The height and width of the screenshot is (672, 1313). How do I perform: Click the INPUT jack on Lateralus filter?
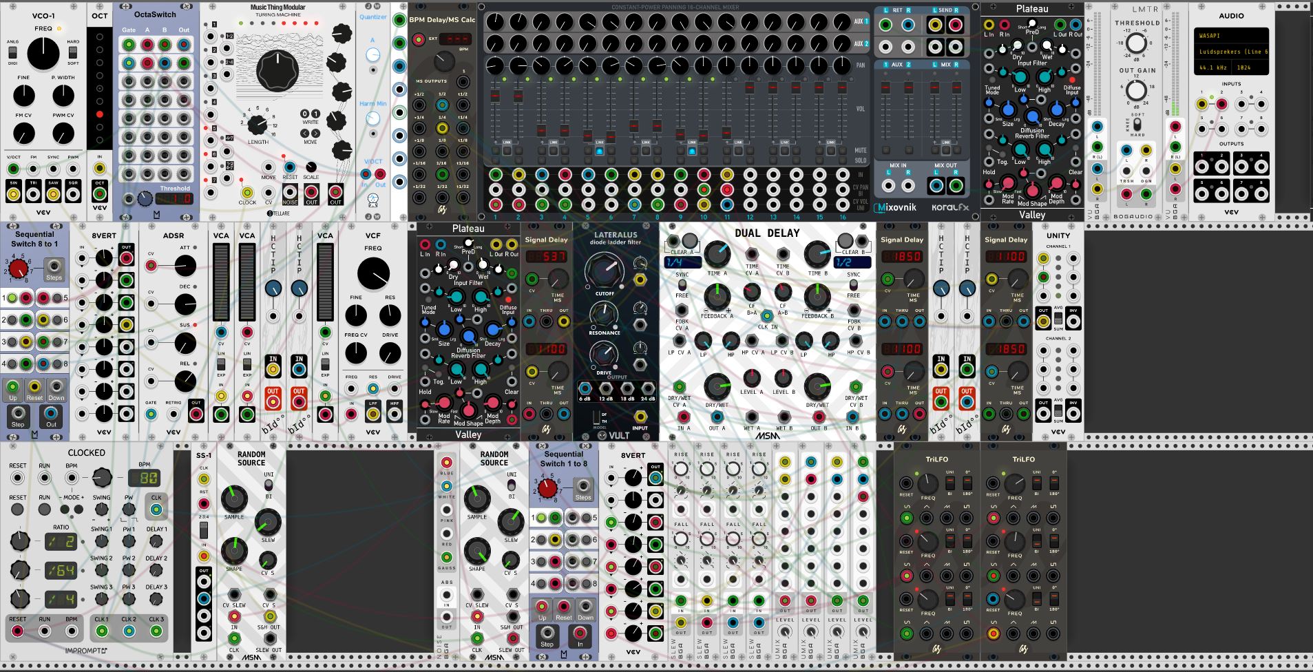pyautogui.click(x=640, y=417)
